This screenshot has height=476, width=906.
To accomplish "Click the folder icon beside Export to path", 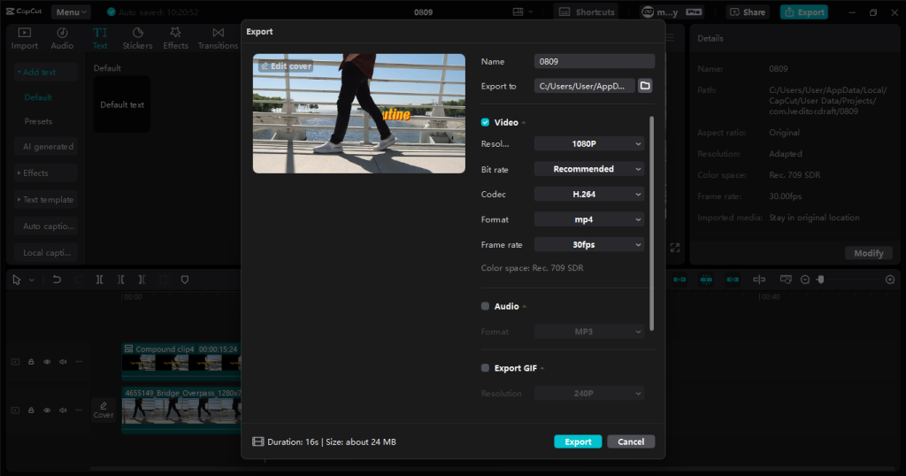I will coord(645,86).
